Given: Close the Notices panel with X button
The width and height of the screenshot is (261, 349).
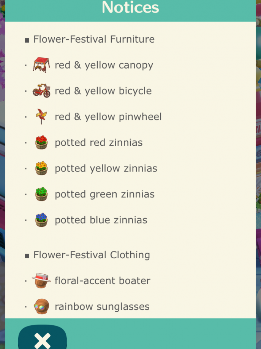Looking at the screenshot, I should (x=42, y=339).
